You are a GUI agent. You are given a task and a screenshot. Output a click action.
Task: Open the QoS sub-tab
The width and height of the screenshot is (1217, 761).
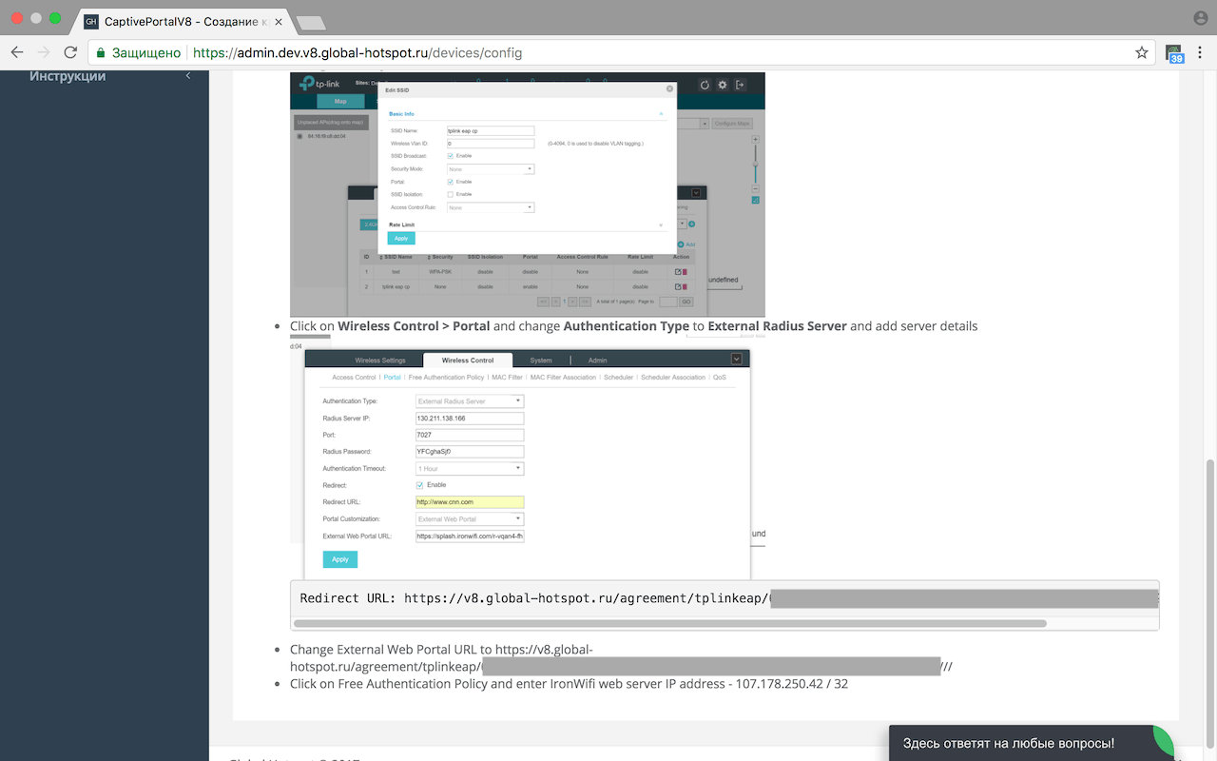coord(720,378)
